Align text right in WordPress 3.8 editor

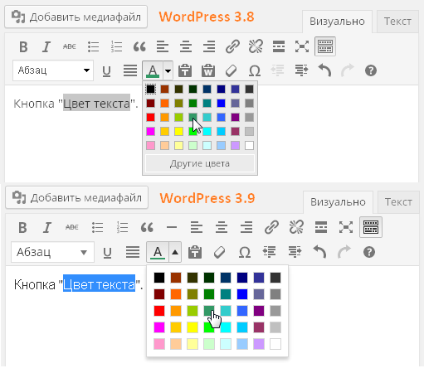click(x=209, y=46)
